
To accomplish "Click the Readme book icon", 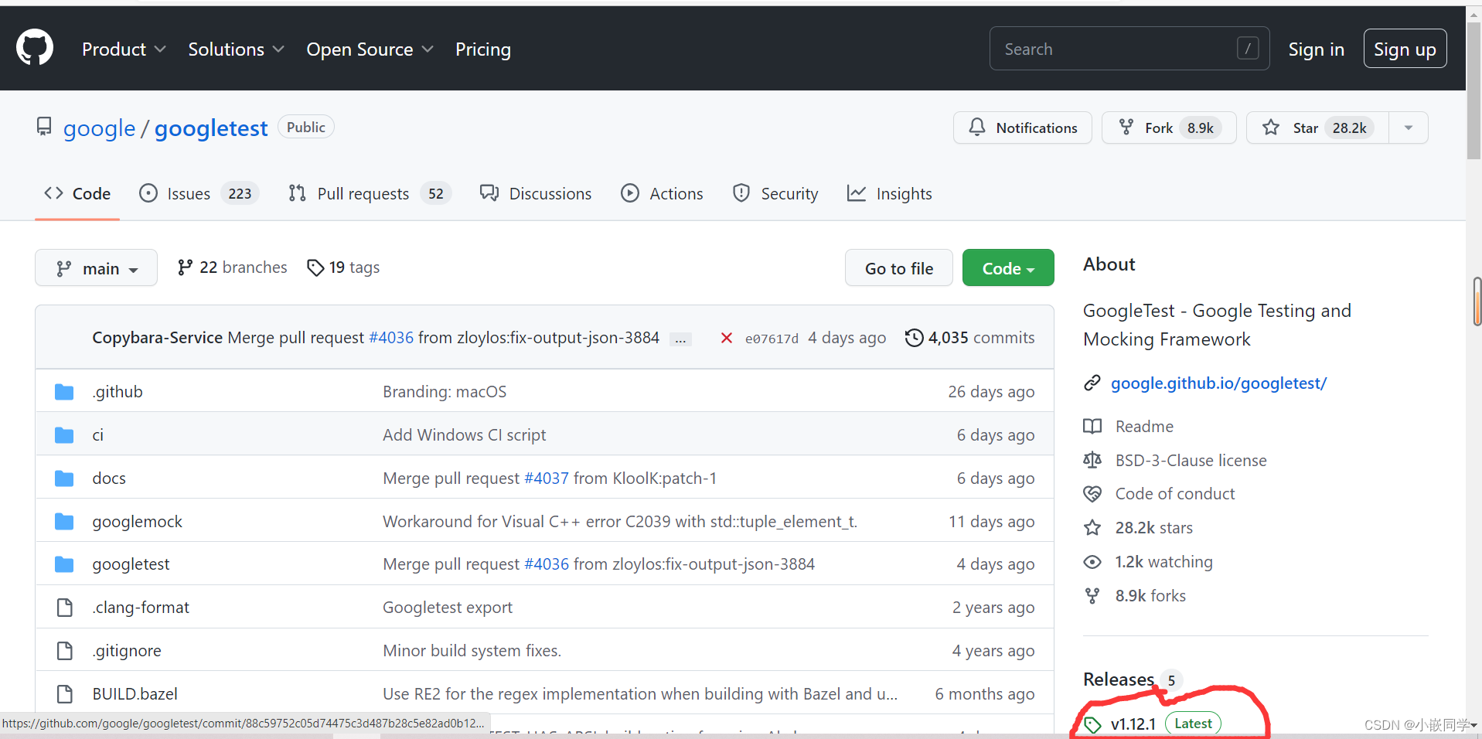I will [1092, 426].
